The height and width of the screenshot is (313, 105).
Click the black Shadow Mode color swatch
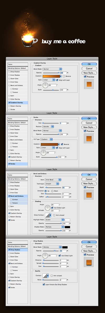pyautogui.click(x=67, y=227)
